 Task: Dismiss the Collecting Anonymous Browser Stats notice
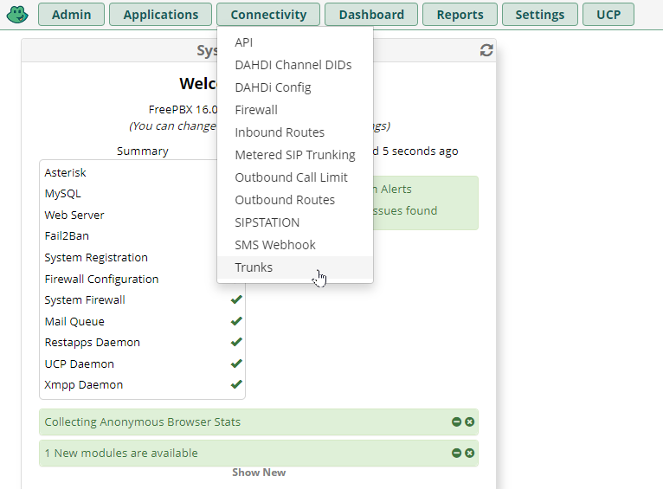469,421
